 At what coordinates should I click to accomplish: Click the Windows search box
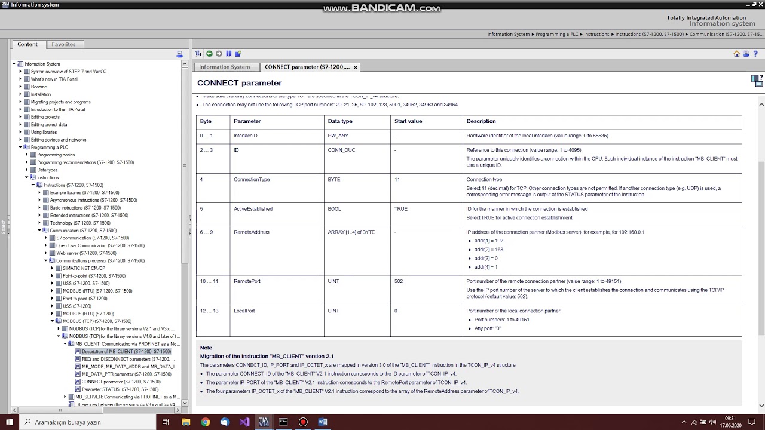[x=87, y=422]
